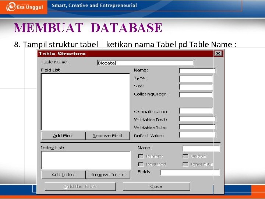Click the Field List: label
The image size is (265, 199).
pyautogui.click(x=51, y=70)
